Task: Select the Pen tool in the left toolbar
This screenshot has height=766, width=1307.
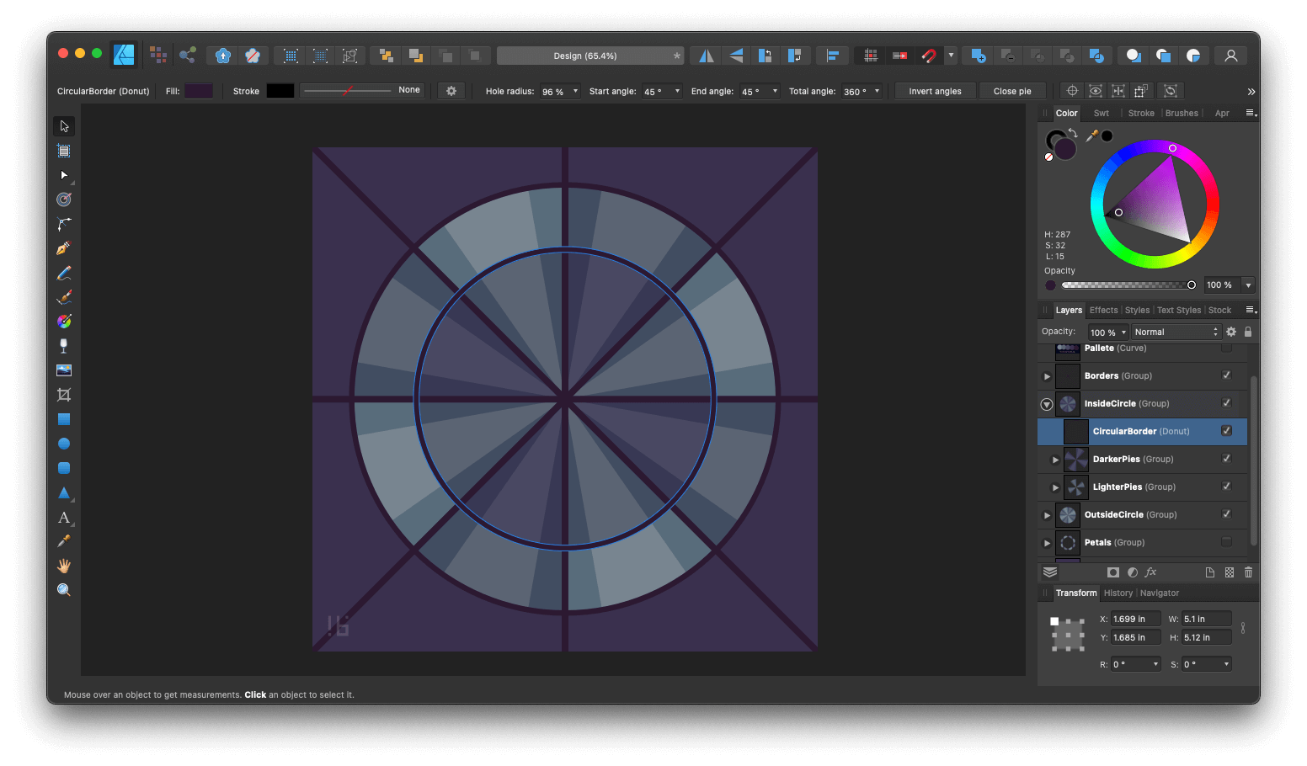Action: tap(63, 247)
